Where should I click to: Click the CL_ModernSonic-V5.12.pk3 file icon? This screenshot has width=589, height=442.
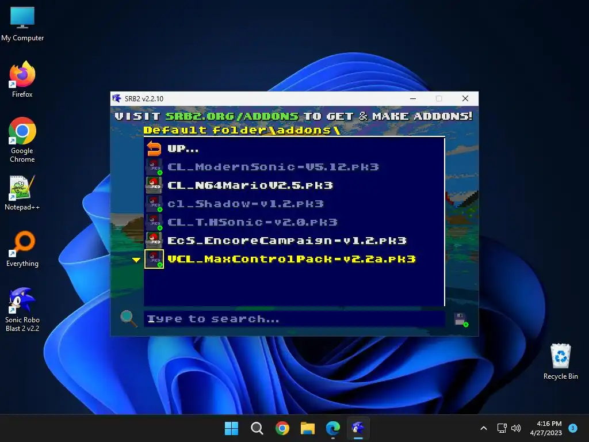(154, 167)
